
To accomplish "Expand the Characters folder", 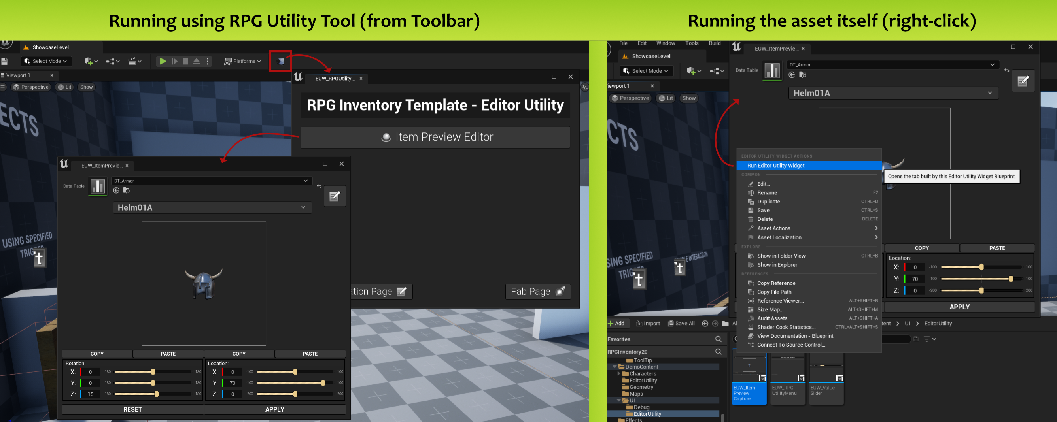I will [x=619, y=374].
